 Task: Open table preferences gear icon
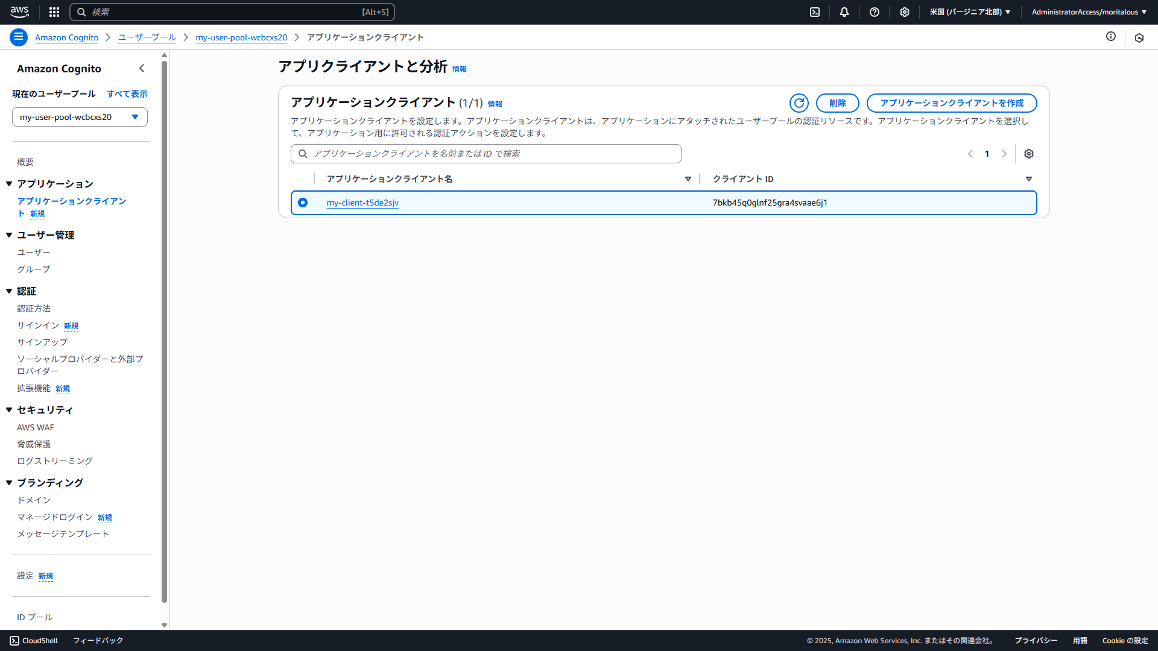coord(1029,154)
